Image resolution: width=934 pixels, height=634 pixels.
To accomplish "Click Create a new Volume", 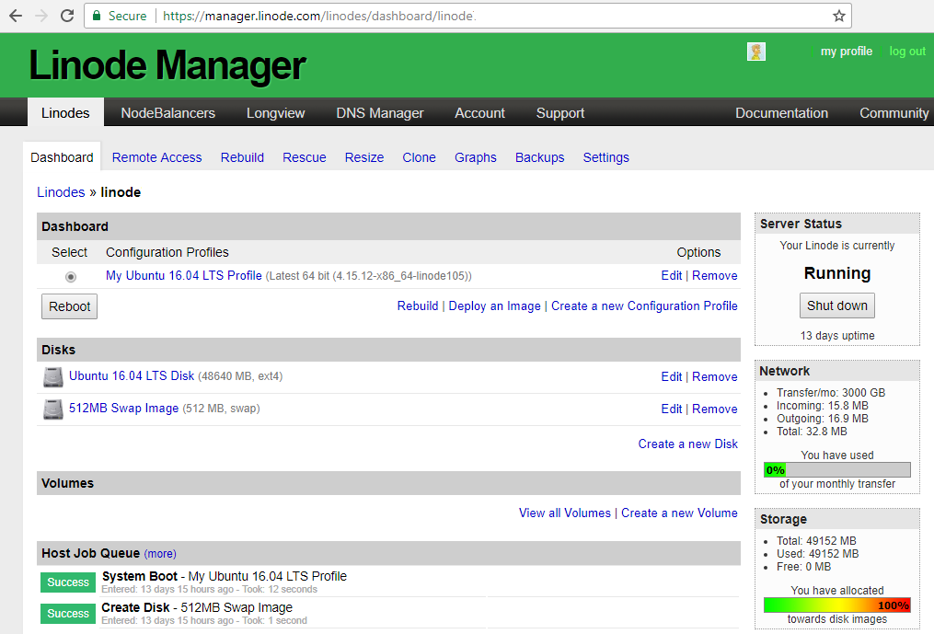I will 679,513.
